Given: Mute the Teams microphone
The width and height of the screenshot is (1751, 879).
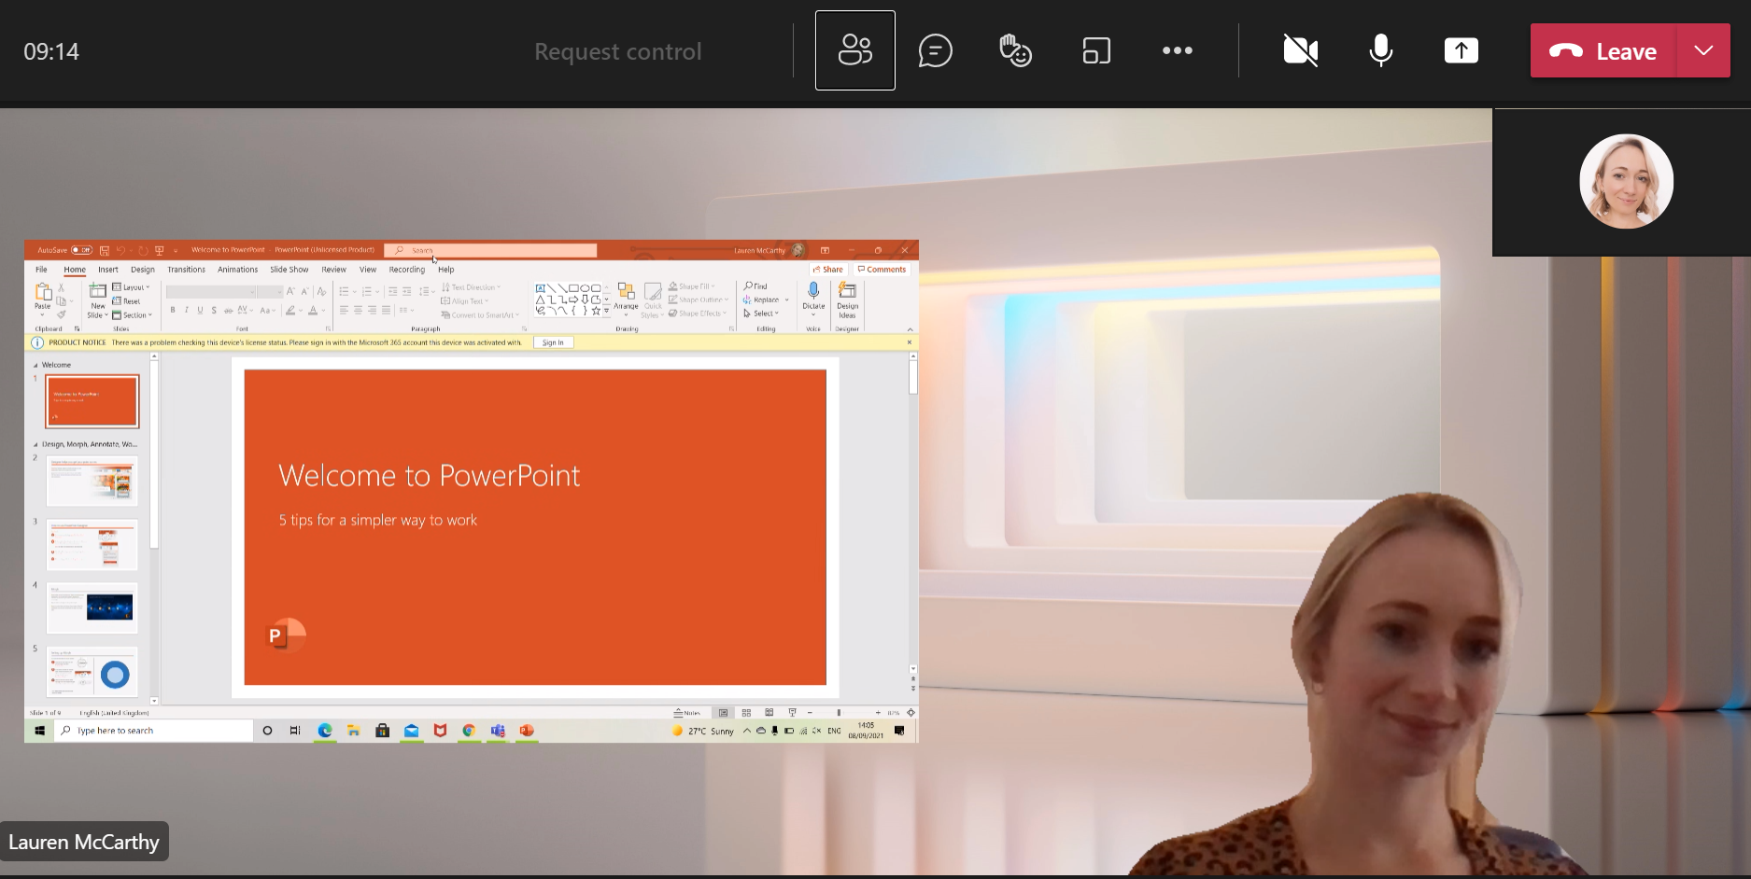Looking at the screenshot, I should pyautogui.click(x=1380, y=50).
